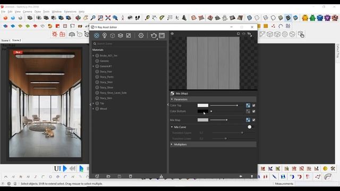Click the Color Bottom texture slot button
The image size is (340, 191).
pyautogui.click(x=248, y=111)
